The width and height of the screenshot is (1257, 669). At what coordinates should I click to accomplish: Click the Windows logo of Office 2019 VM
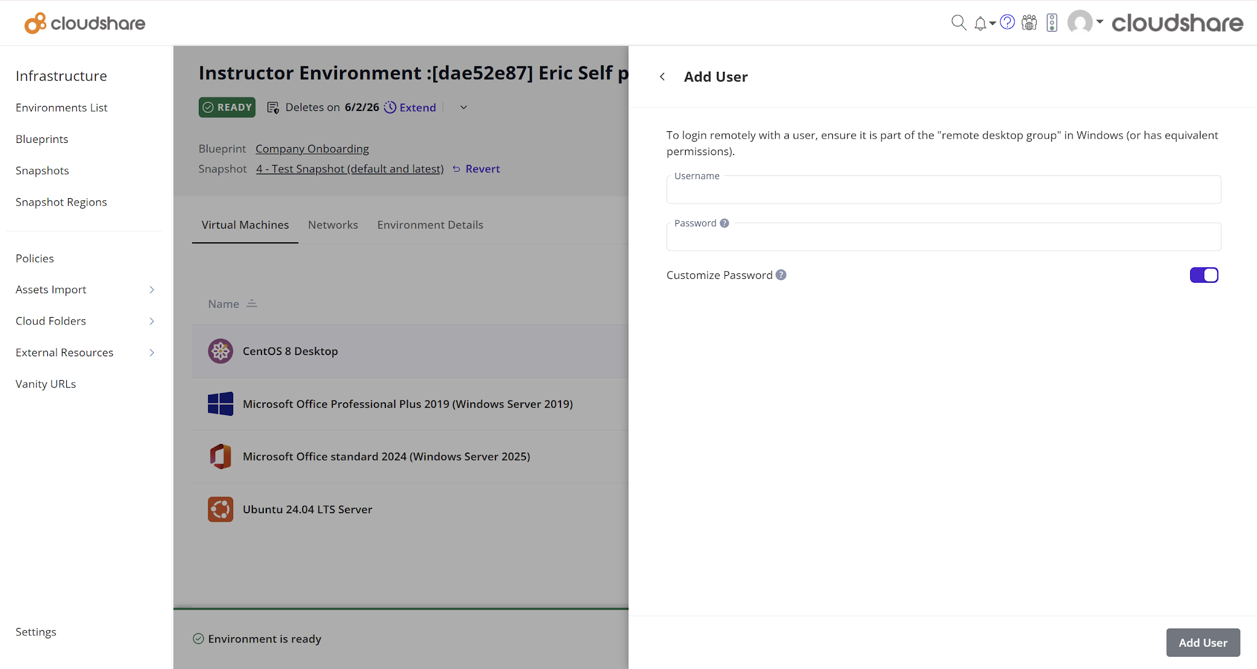coord(220,404)
